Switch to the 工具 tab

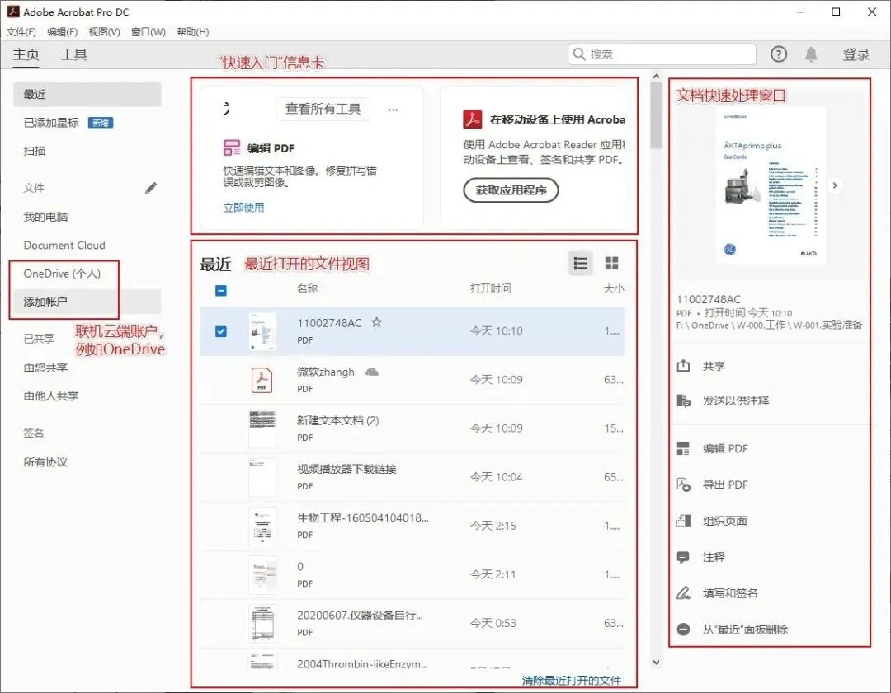[74, 54]
